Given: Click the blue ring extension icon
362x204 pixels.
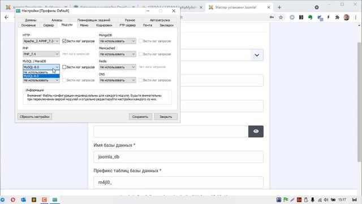Looking at the screenshot, I should tap(292, 18).
